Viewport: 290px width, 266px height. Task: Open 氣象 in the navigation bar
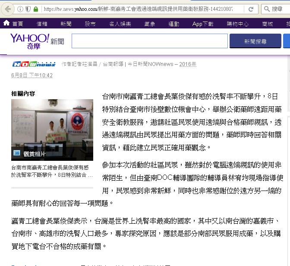(x=150, y=24)
